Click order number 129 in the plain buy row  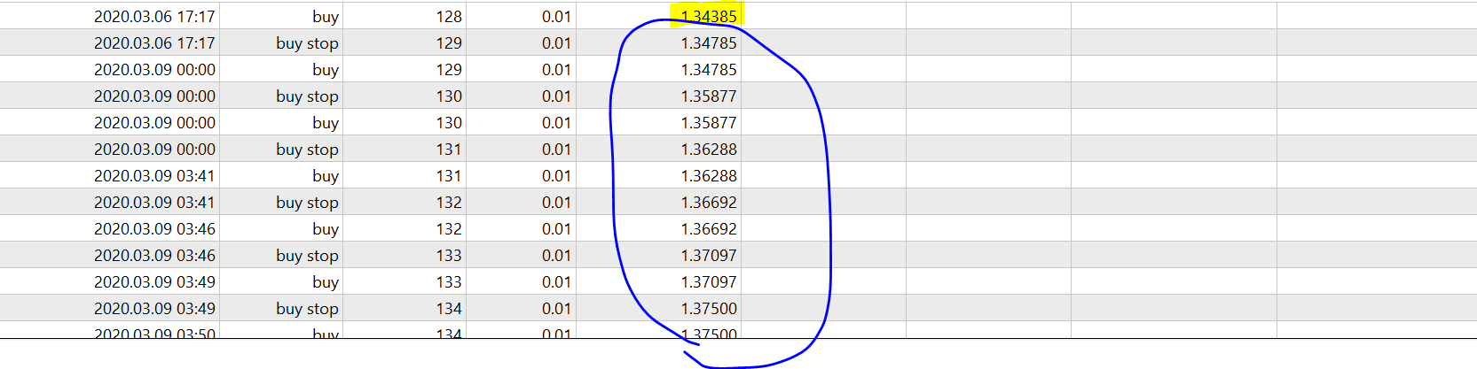tap(449, 69)
